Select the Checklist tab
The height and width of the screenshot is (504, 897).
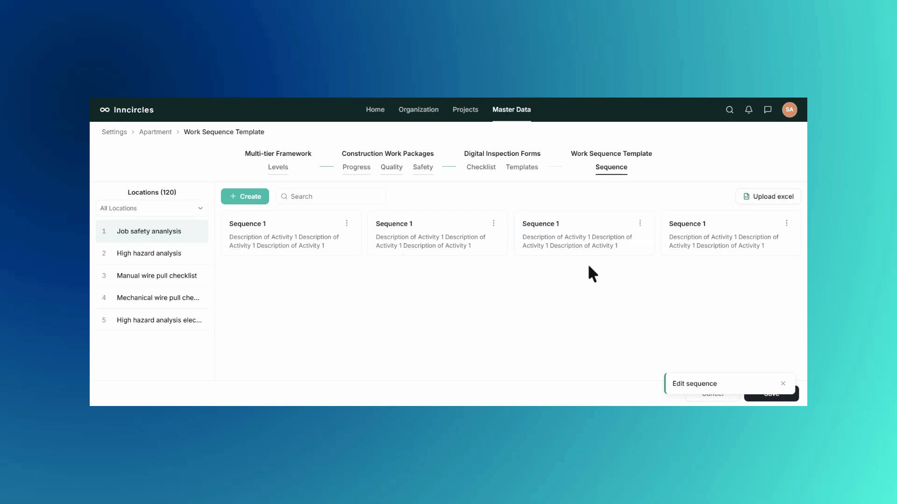(x=481, y=167)
